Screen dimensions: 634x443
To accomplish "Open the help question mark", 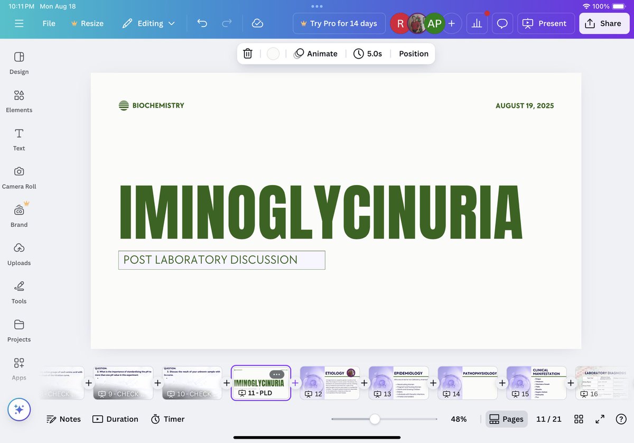I will [621, 419].
